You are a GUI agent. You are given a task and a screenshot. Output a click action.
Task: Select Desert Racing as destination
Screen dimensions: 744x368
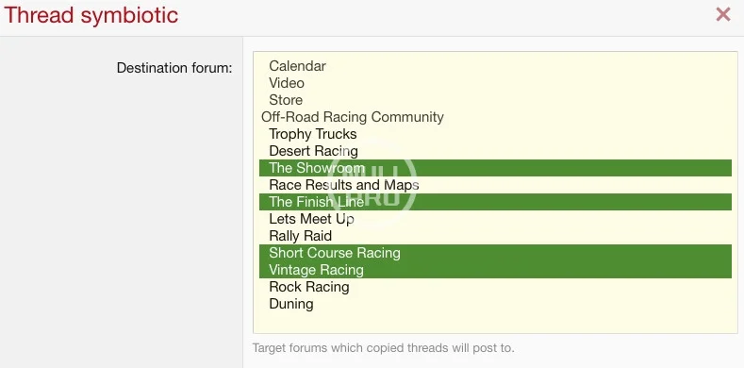[495, 151]
